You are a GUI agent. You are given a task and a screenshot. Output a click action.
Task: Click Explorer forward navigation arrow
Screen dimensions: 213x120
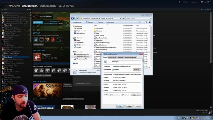[x=76, y=18]
